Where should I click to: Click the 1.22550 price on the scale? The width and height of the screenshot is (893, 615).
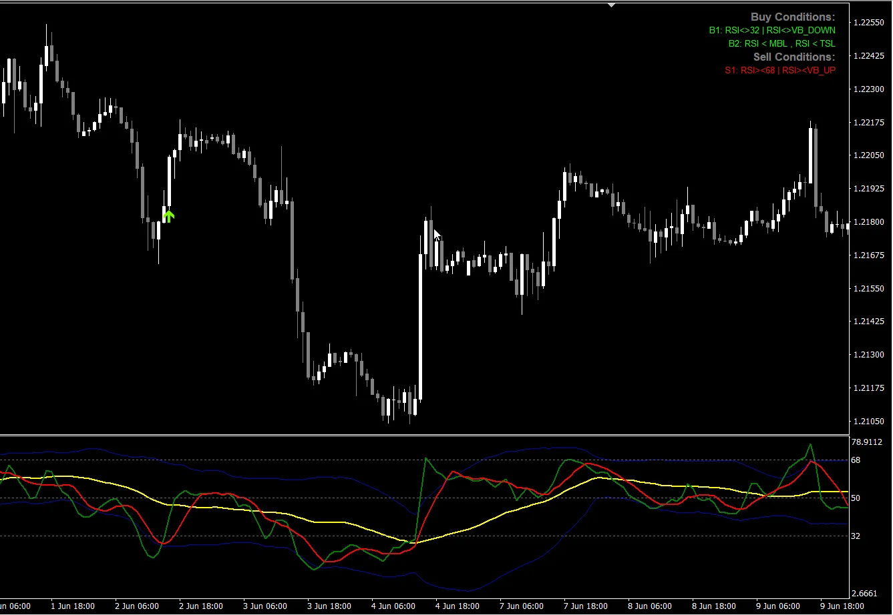pos(868,22)
